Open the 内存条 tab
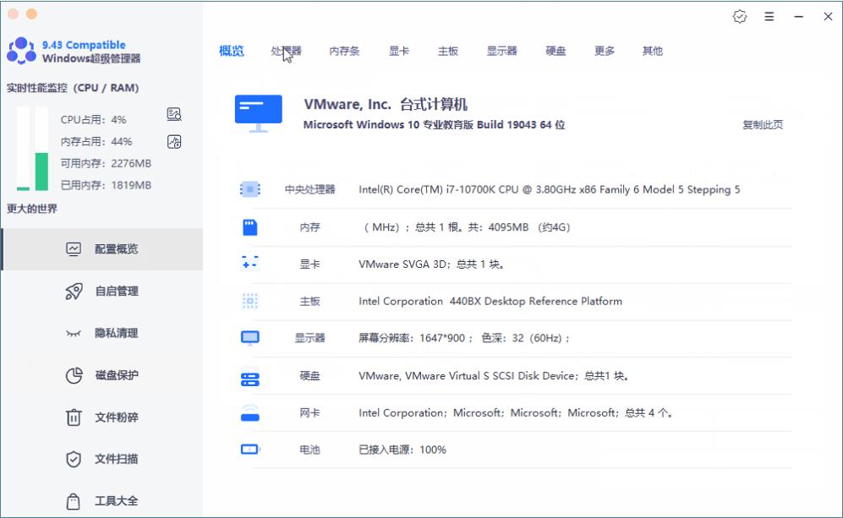Screen dimensions: 843x518 [x=345, y=51]
